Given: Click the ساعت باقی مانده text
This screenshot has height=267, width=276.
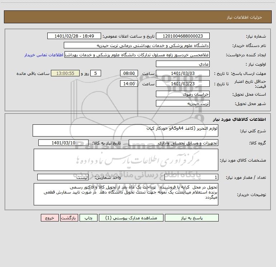Looking at the screenshot, I should 33,73.
